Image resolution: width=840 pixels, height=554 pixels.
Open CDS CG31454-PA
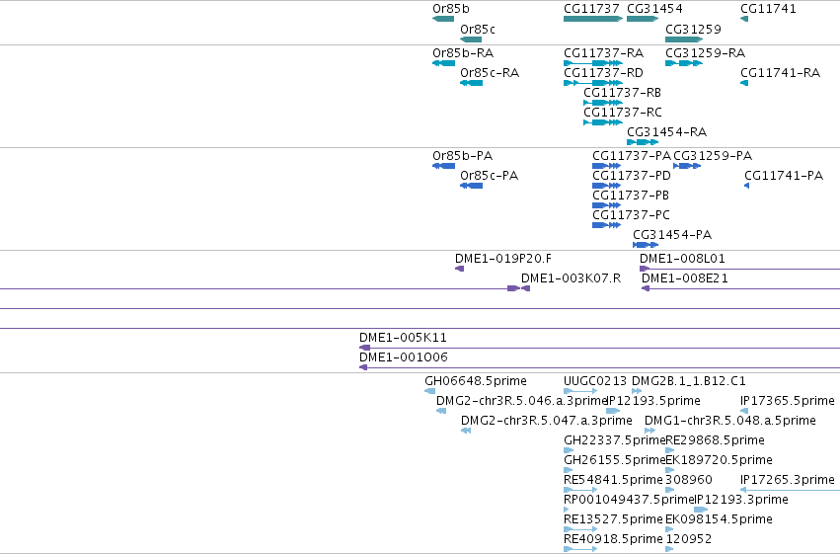click(x=672, y=235)
